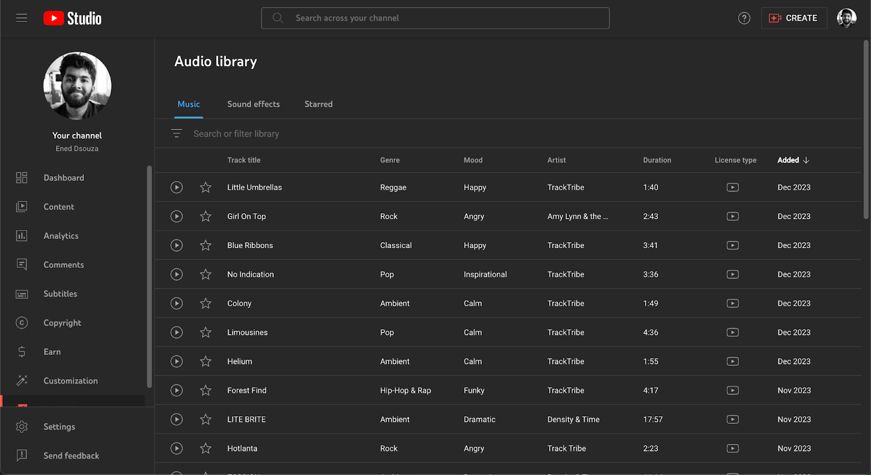Switch to the Starred tab
The image size is (871, 475).
[x=318, y=104]
